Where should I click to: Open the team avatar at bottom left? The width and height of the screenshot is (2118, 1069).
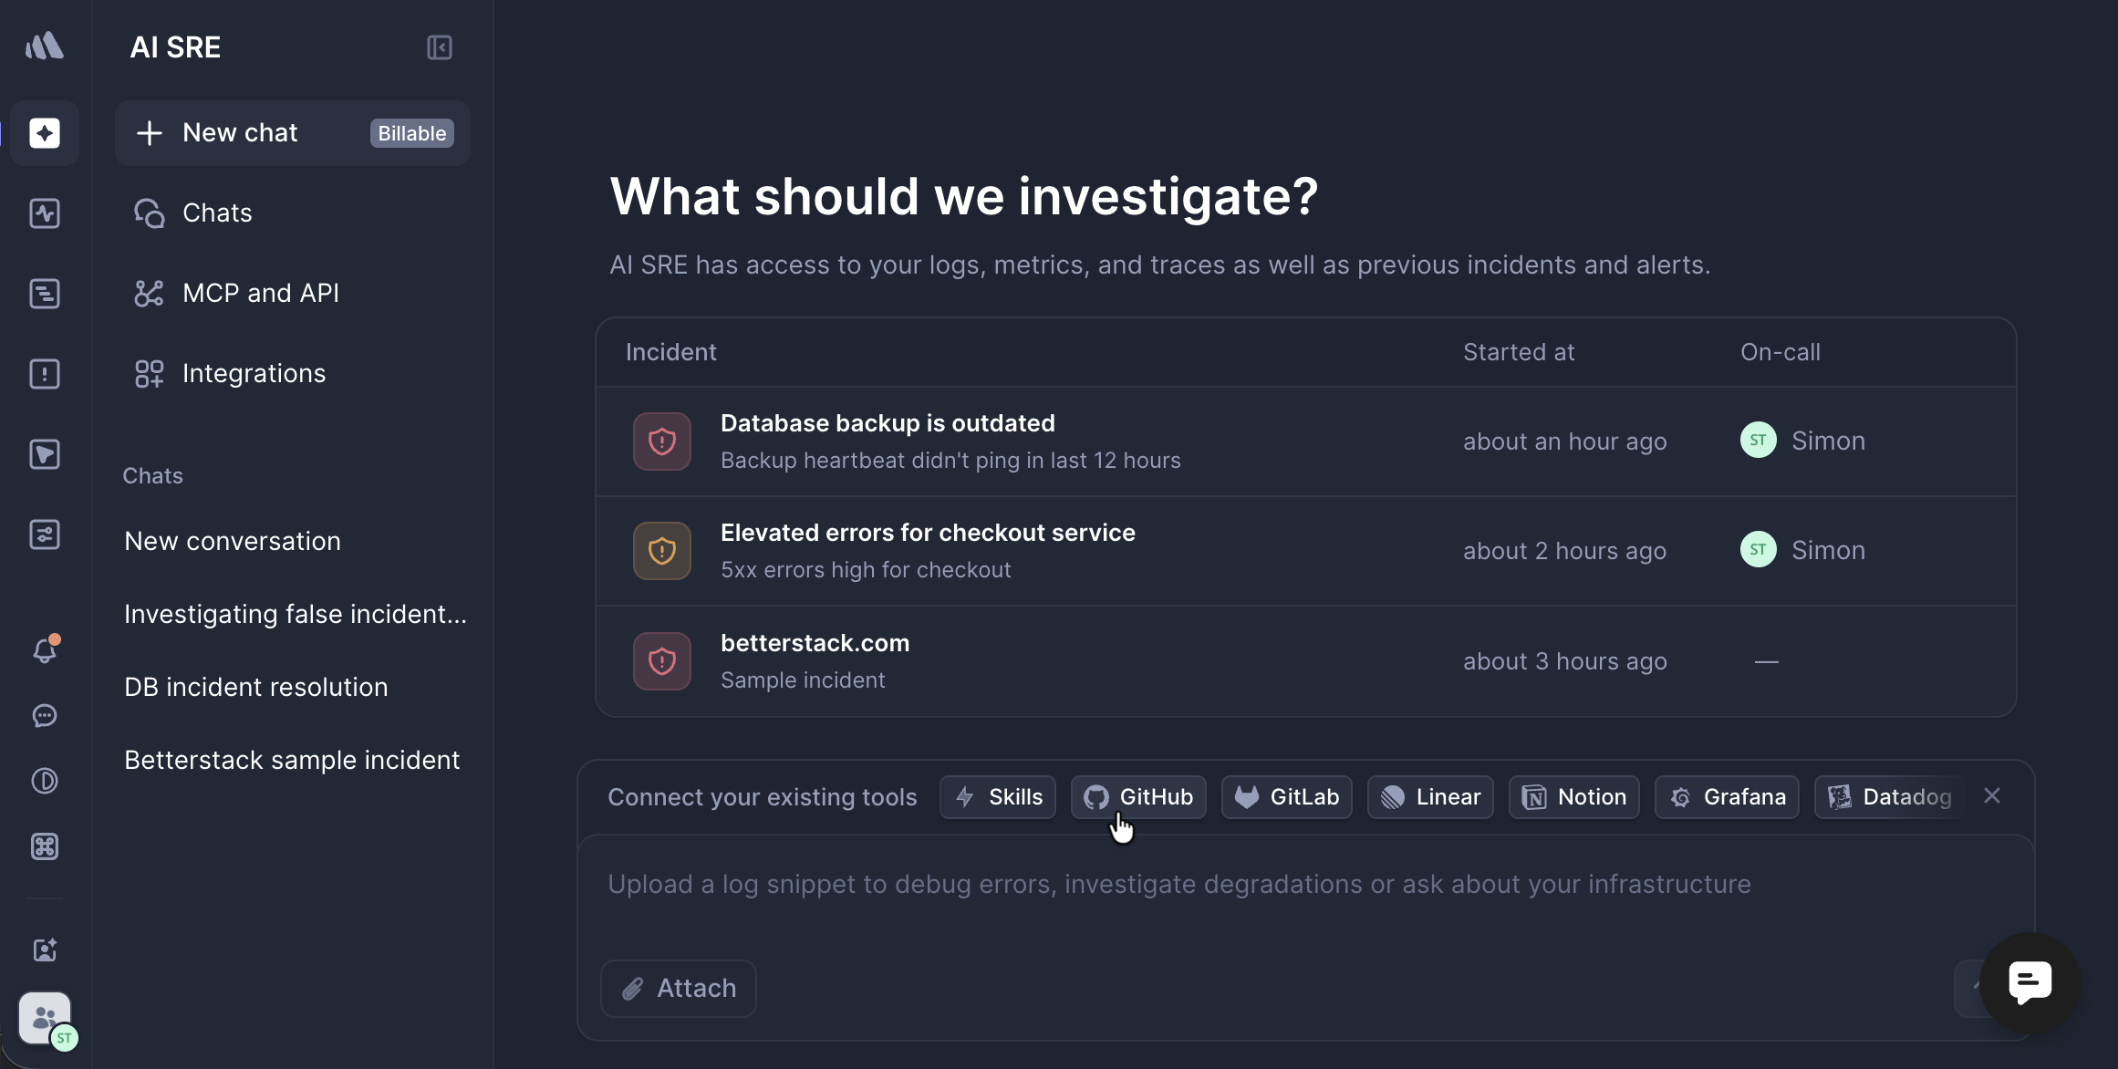(46, 1019)
